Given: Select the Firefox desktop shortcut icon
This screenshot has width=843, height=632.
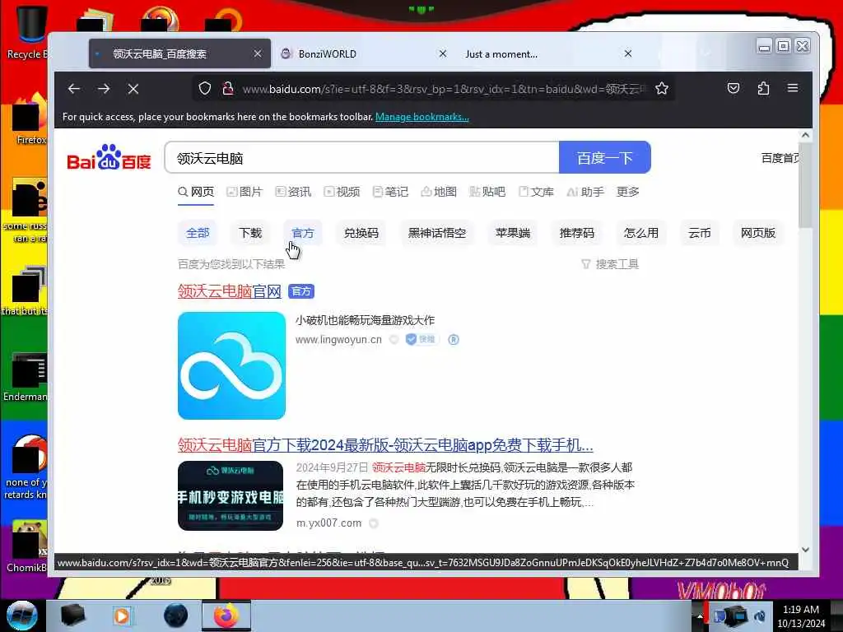Looking at the screenshot, I should pyautogui.click(x=30, y=119).
